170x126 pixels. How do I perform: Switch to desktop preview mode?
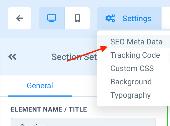click(52, 18)
